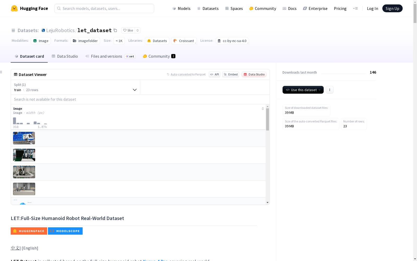Click the Dataset Viewer table icon
Viewport: 417px width, 261px height.
coord(16,74)
